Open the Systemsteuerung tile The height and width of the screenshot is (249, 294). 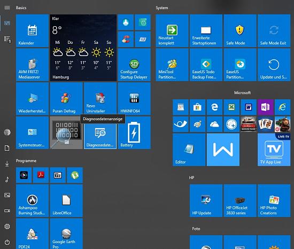32,133
